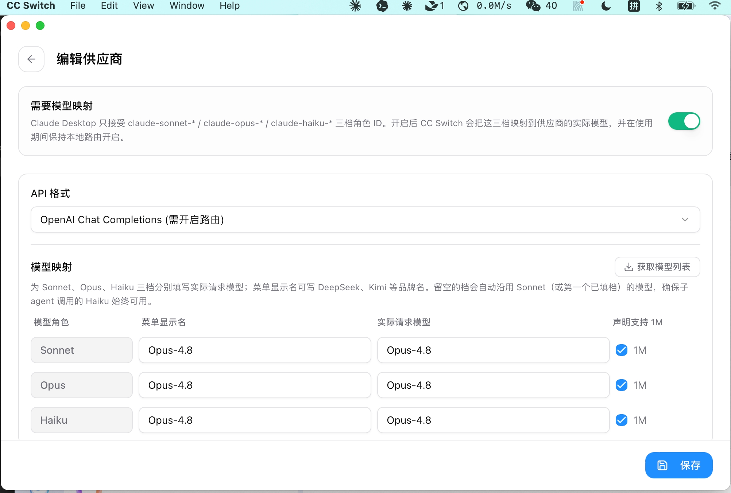Open the CC Switch app menu

[x=31, y=6]
